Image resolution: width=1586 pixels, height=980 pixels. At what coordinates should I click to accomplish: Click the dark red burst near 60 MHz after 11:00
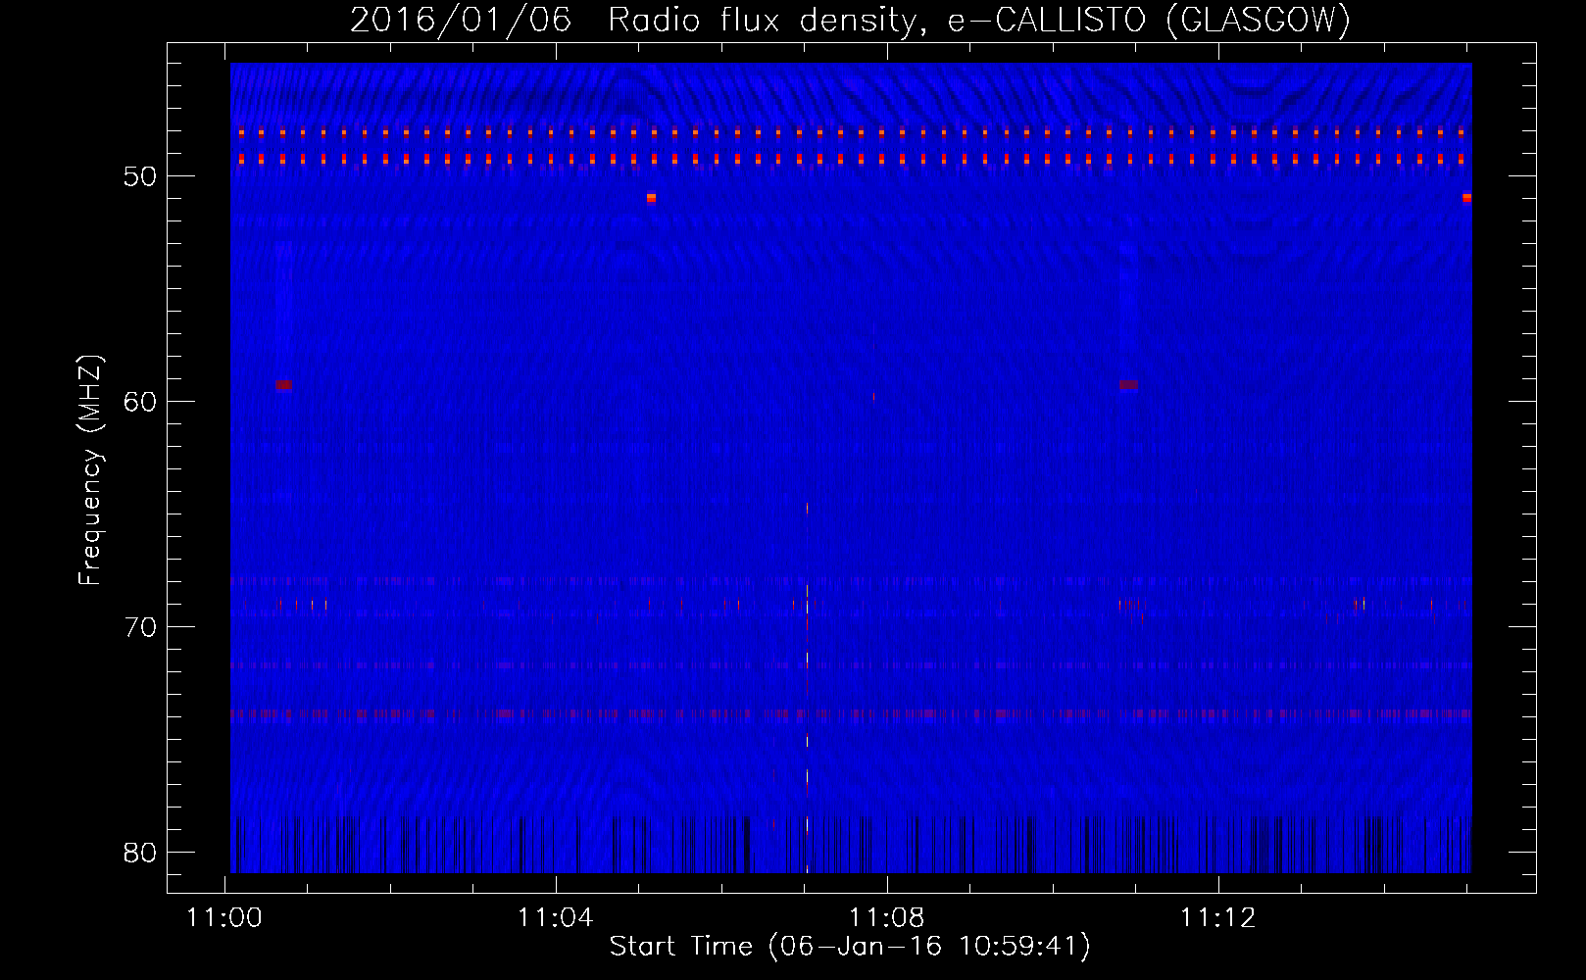pyautogui.click(x=283, y=385)
